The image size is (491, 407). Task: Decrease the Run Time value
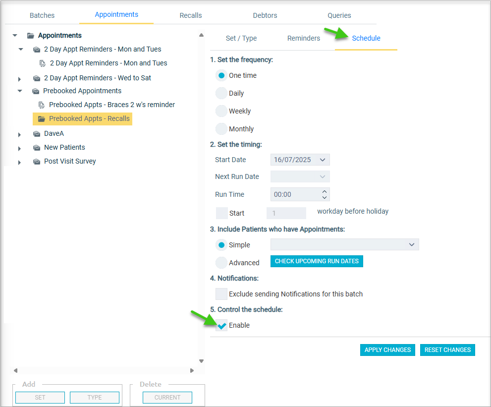click(325, 197)
